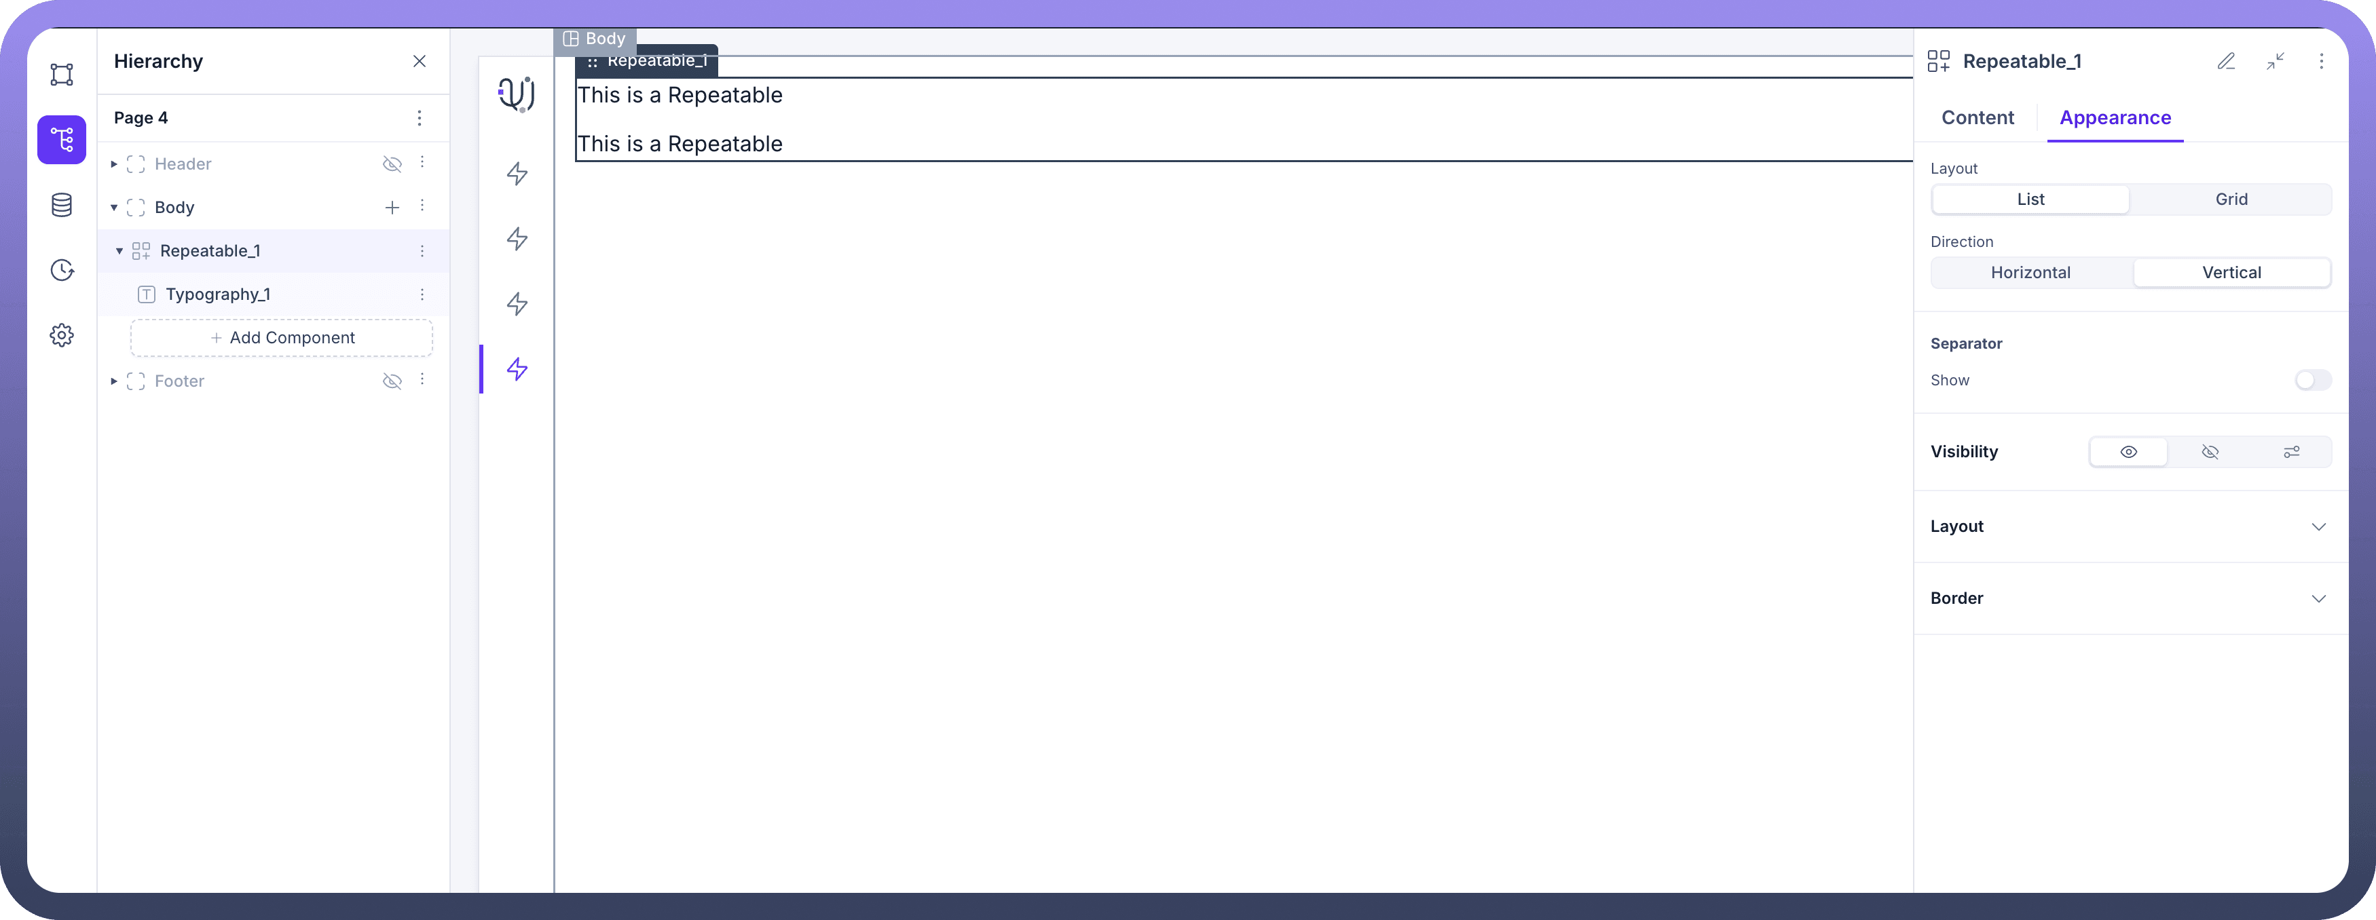Open the canvas frame icon in left sidebar
This screenshot has width=2376, height=920.
[62, 75]
